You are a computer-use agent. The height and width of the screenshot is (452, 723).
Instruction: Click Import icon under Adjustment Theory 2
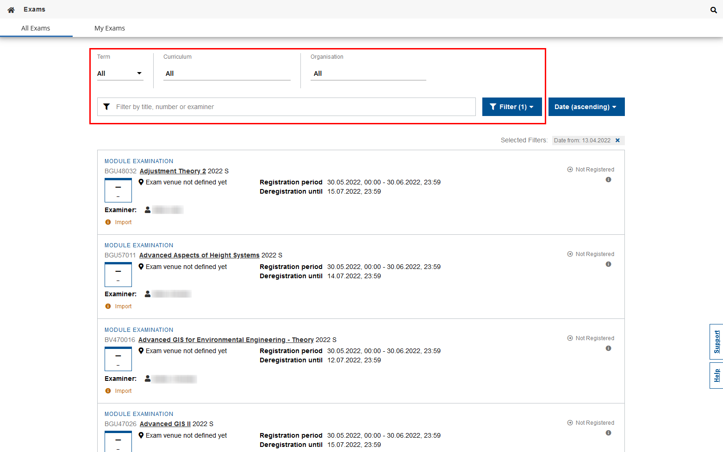(108, 222)
